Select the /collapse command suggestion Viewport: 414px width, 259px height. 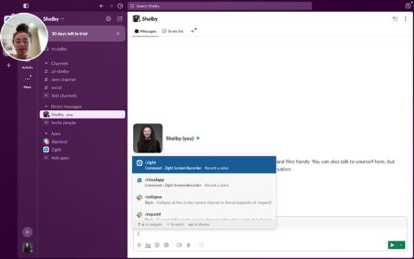pos(204,200)
